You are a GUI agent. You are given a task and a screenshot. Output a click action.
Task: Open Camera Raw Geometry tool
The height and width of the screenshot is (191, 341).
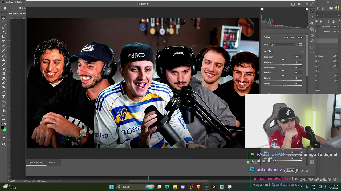[x=312, y=17]
